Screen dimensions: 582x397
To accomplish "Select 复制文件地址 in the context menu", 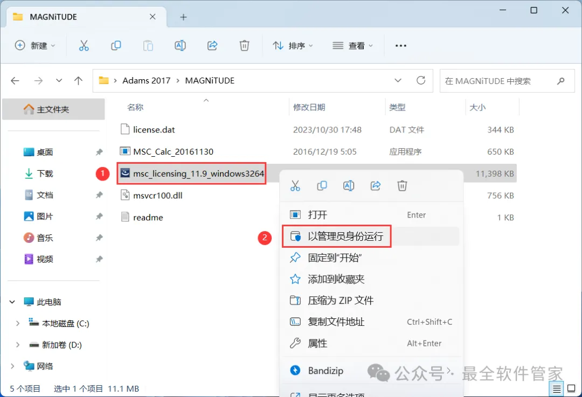I will coord(371,322).
